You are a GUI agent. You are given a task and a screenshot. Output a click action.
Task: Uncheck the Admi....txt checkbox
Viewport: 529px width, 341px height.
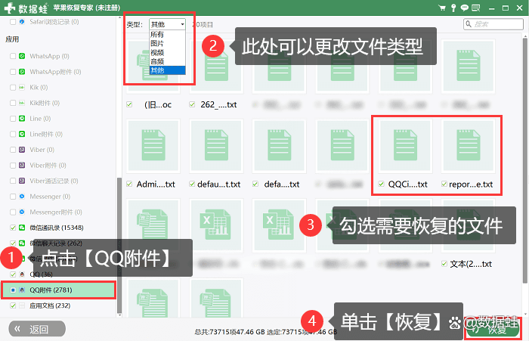pyautogui.click(x=129, y=184)
